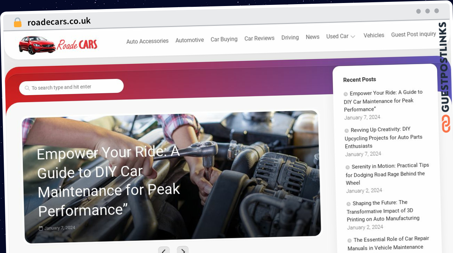Open Essential Role of Car Repair Manuals post
This screenshot has height=253, width=453.
pyautogui.click(x=388, y=243)
